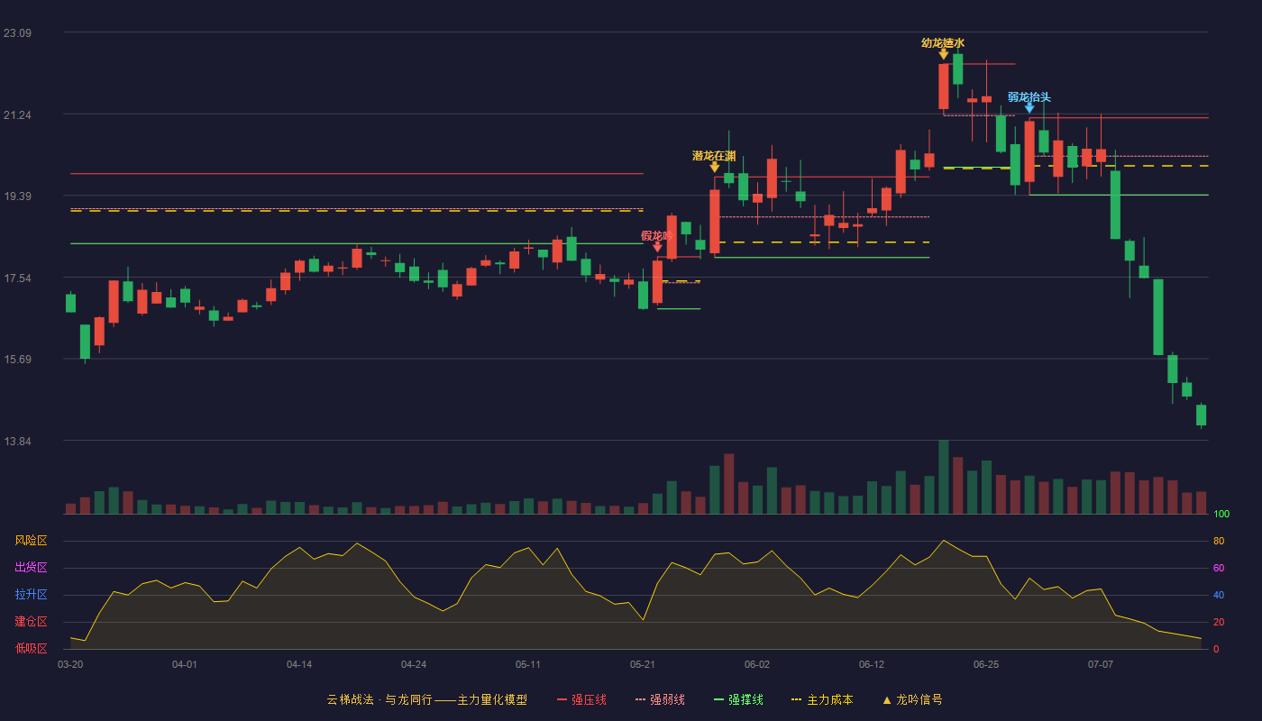Viewport: 1262px width, 721px height.
Task: Click the 假龙吟 signal text label
Action: [657, 235]
